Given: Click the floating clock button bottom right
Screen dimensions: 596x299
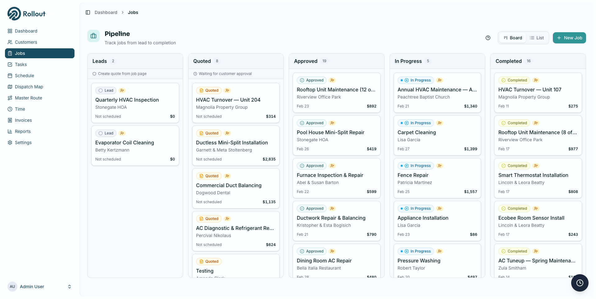Looking at the screenshot, I should click(x=580, y=283).
